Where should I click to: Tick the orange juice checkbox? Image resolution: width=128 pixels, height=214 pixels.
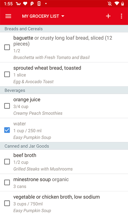tap(7, 106)
